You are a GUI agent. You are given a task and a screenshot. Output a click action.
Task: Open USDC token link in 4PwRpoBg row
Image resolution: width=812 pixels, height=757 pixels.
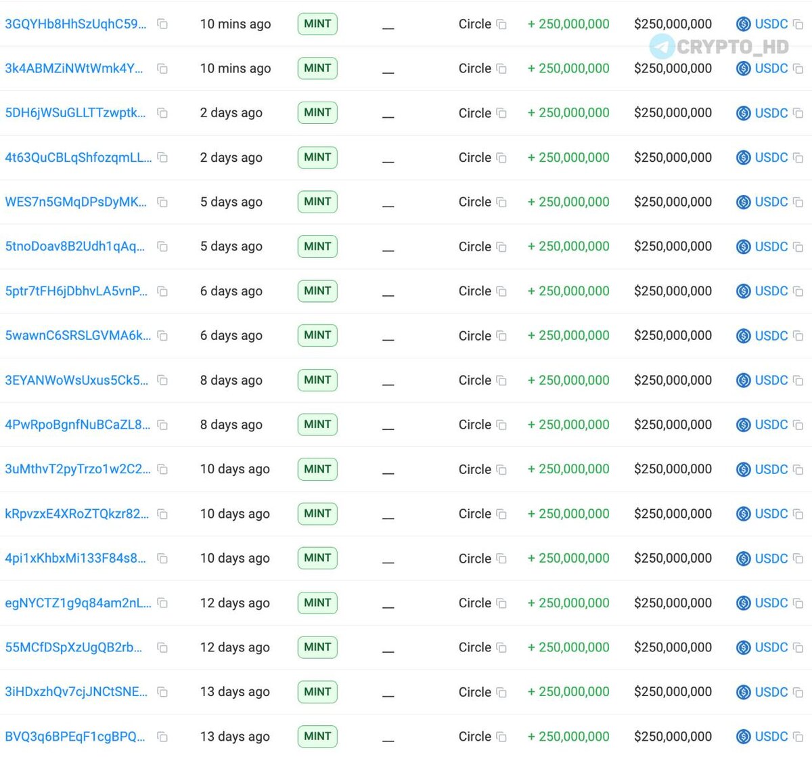tap(771, 425)
